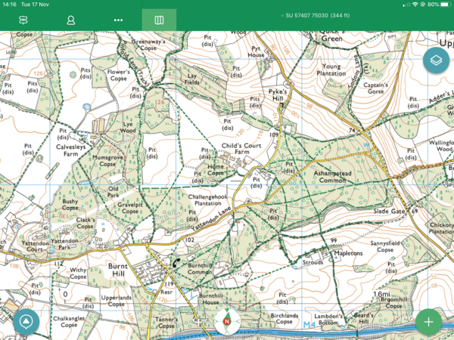This screenshot has width=454, height=340.
Task: Tap the Pyt House label
Action: click(x=256, y=51)
